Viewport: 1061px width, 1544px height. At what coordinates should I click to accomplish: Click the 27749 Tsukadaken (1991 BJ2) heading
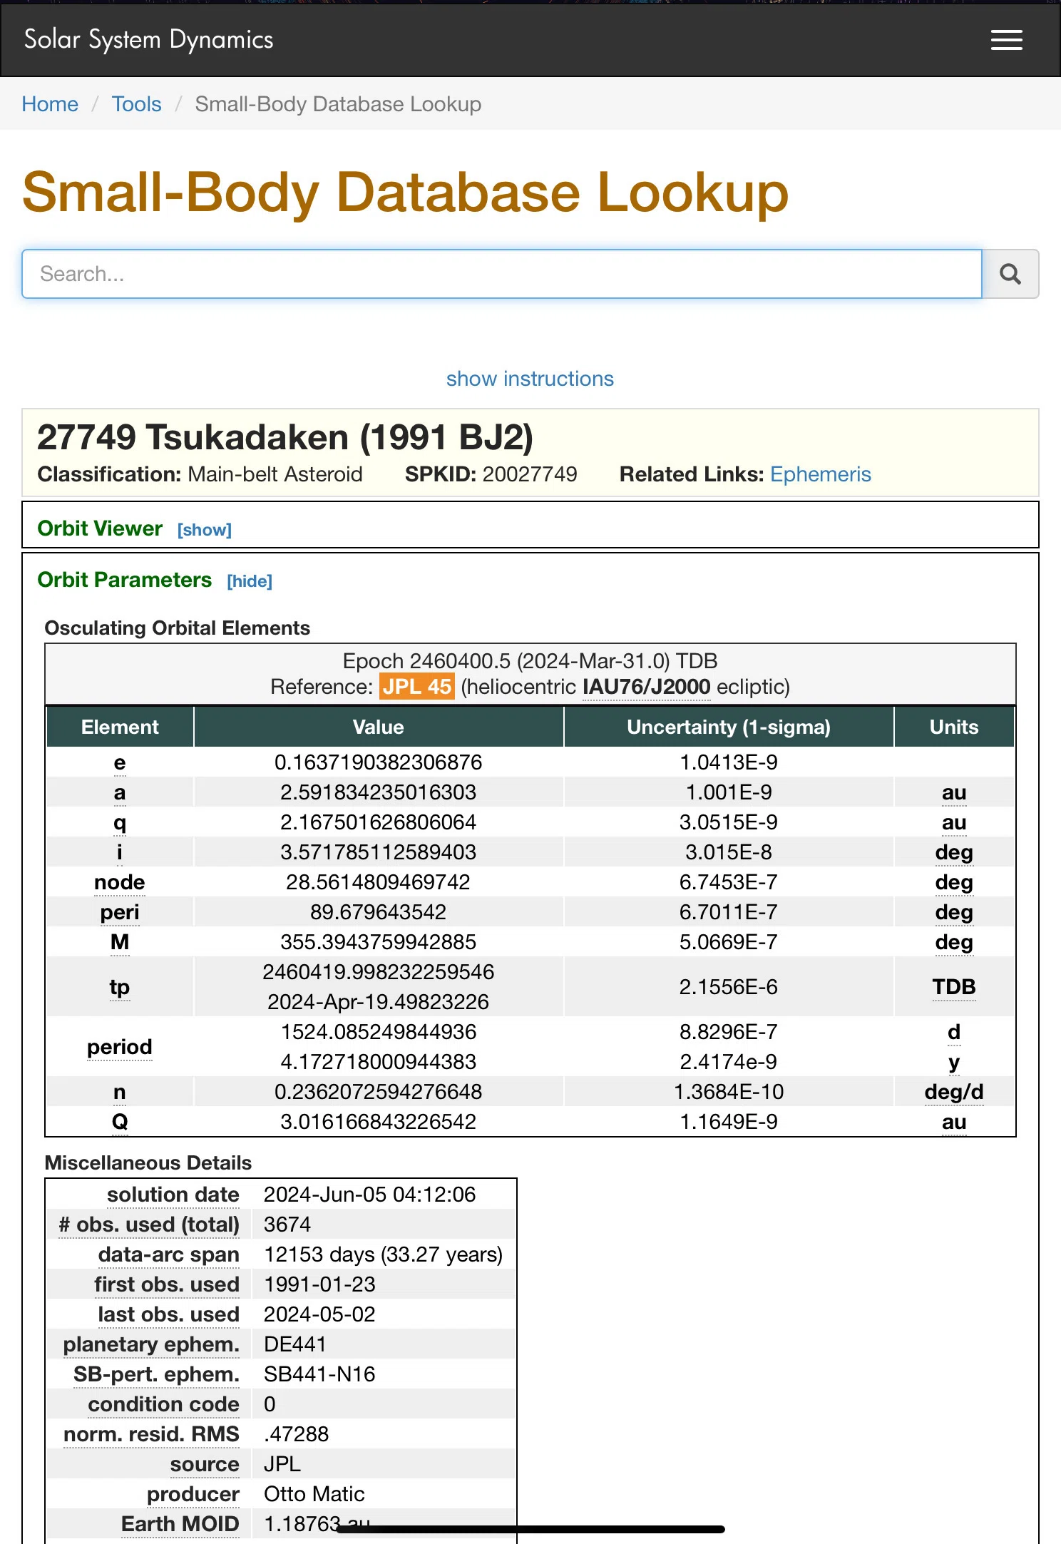[285, 437]
